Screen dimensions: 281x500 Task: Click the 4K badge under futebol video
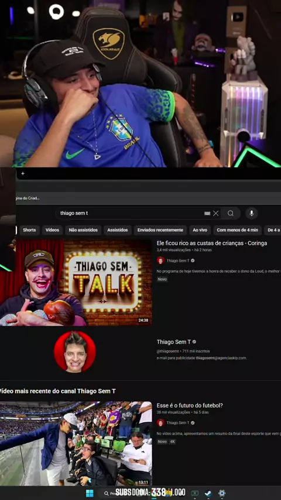point(172,441)
